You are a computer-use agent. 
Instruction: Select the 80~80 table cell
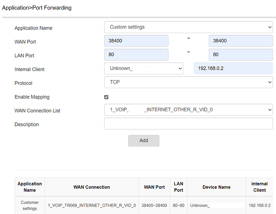pyautogui.click(x=179, y=205)
